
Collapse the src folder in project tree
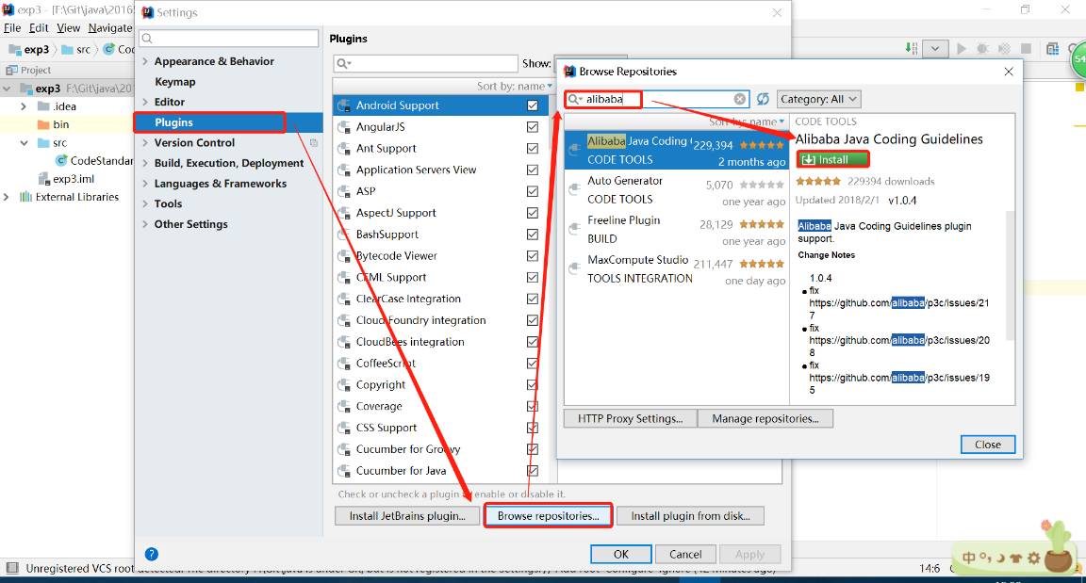pyautogui.click(x=24, y=143)
